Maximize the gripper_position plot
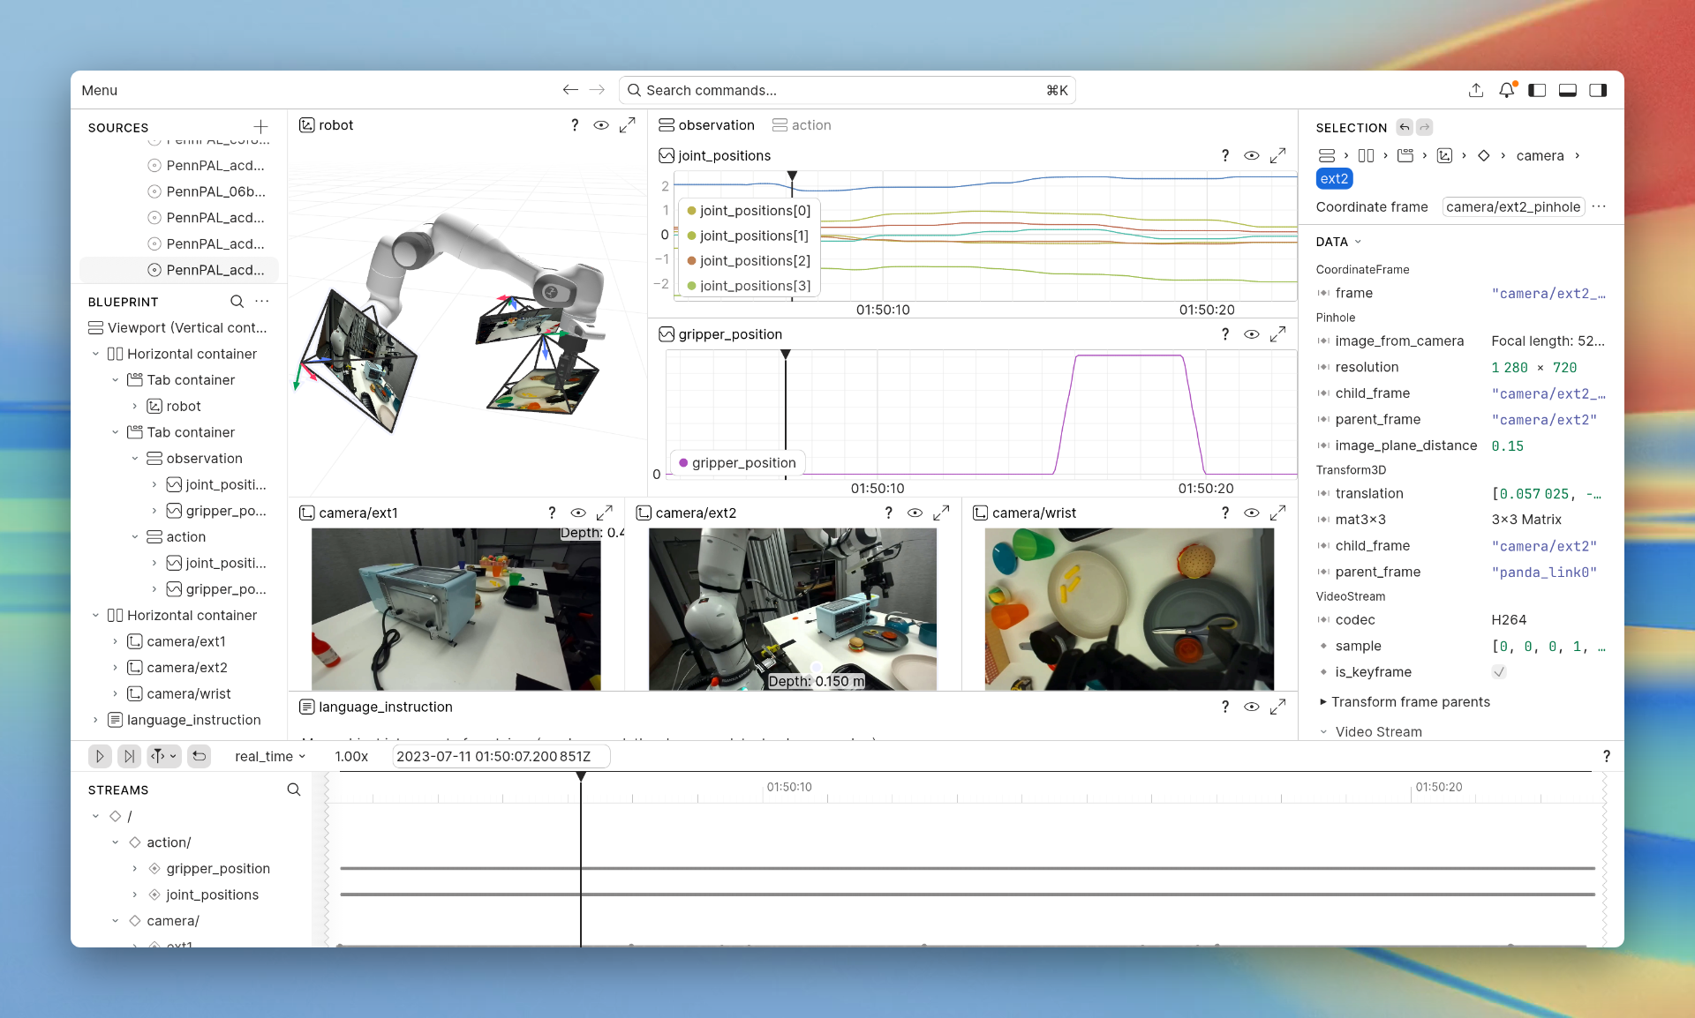Viewport: 1695px width, 1018px height. [x=1277, y=334]
